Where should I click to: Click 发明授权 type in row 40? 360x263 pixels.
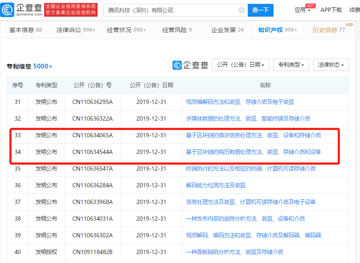coord(46,252)
